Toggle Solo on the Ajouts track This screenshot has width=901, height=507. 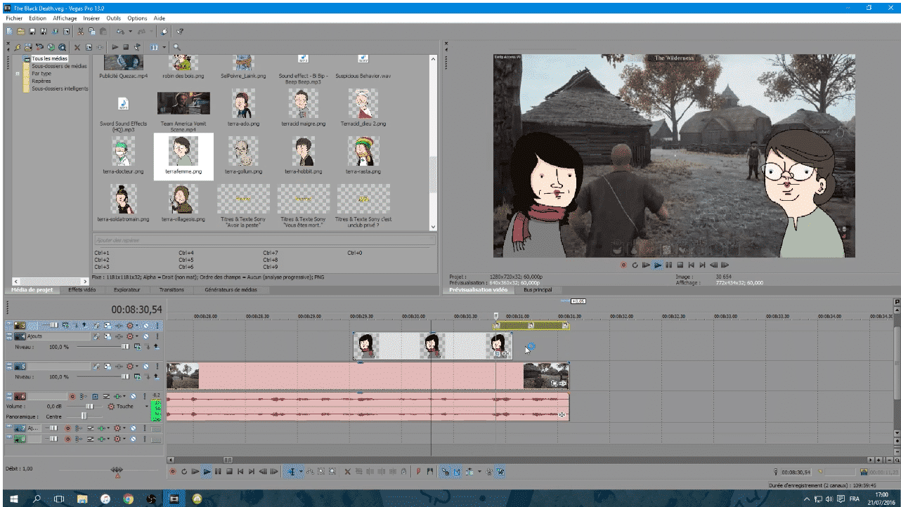[x=156, y=337]
